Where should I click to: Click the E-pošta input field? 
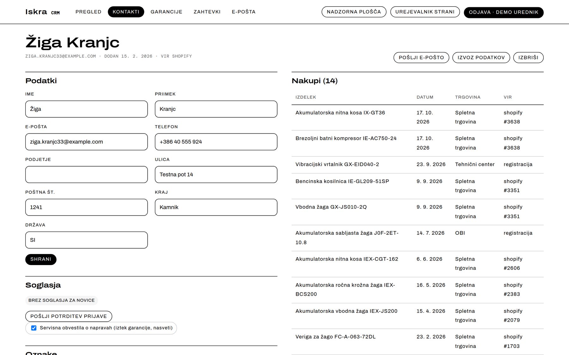(x=86, y=142)
